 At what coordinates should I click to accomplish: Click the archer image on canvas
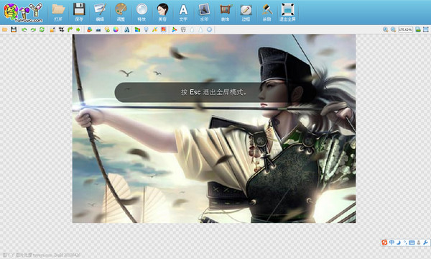click(x=214, y=129)
